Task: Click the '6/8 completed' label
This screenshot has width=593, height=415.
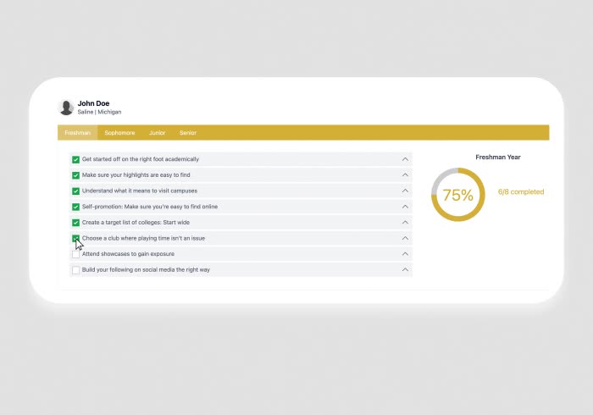Action: pos(521,192)
